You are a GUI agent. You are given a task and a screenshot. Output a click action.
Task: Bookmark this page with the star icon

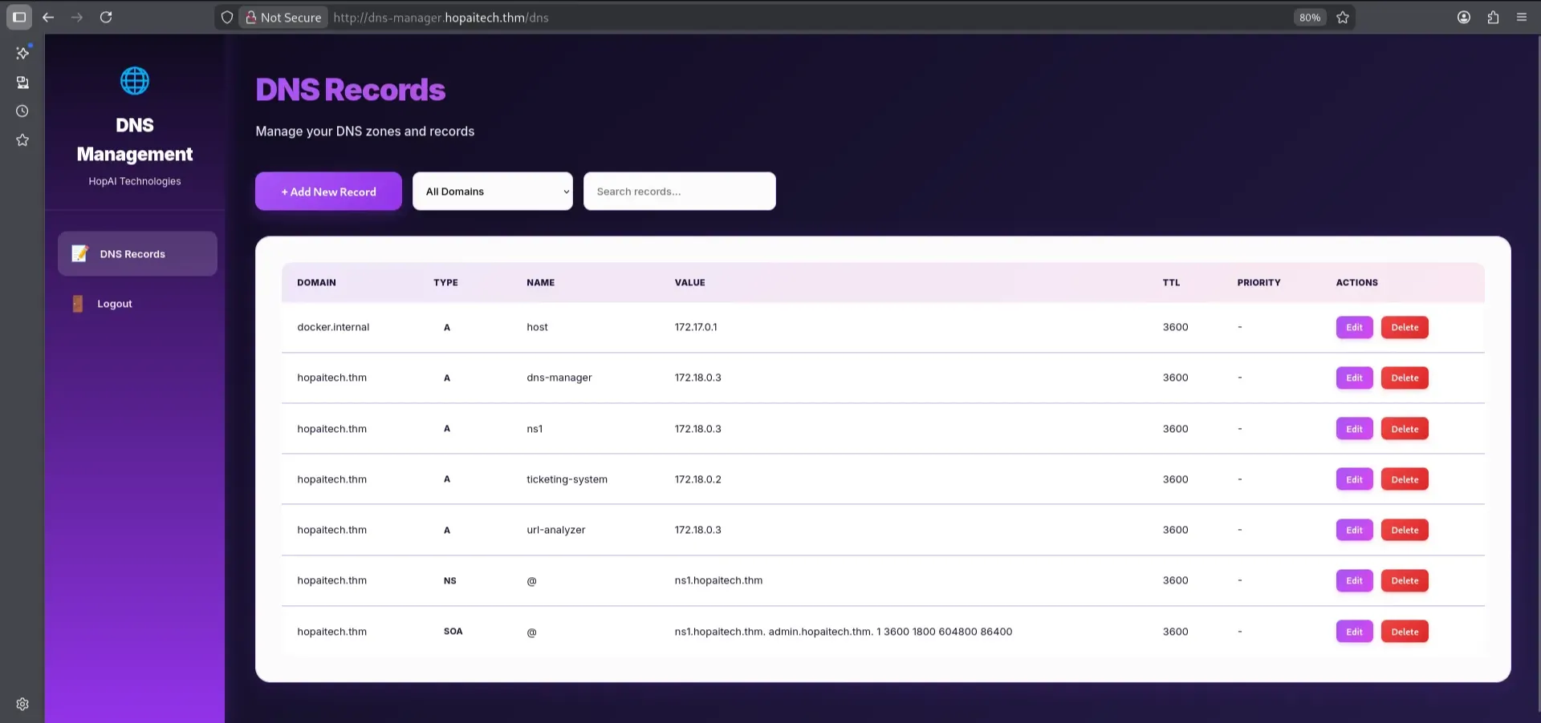pyautogui.click(x=1343, y=17)
